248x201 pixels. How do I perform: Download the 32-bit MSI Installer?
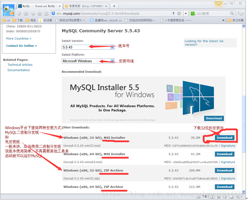coord(225,138)
